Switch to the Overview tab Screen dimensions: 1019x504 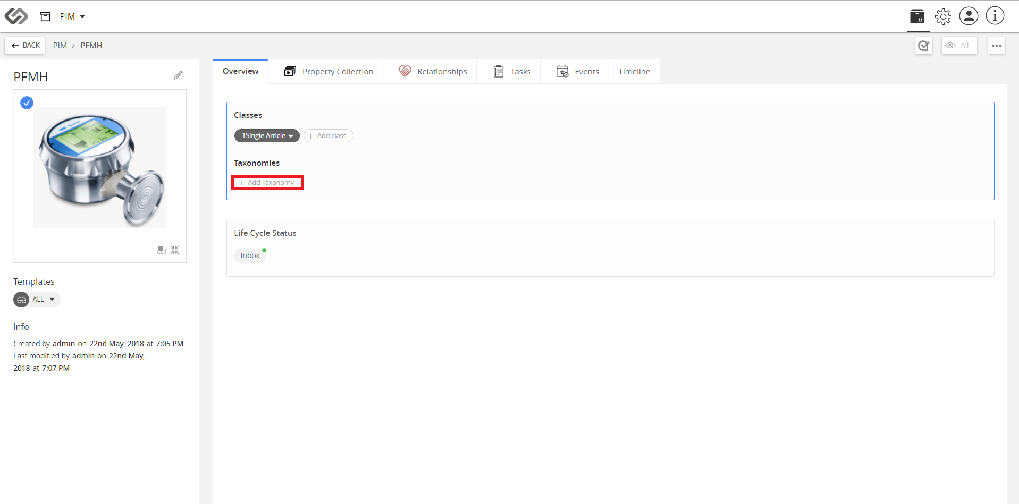[240, 71]
